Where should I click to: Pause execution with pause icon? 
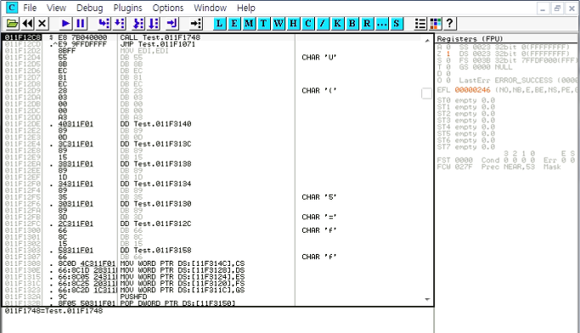(81, 24)
